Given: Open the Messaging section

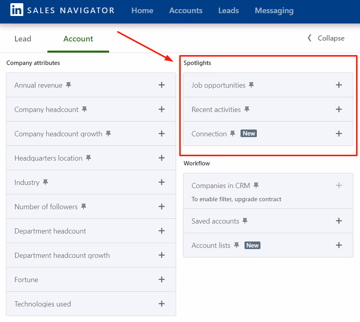Looking at the screenshot, I should [274, 11].
